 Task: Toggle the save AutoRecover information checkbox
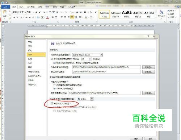tap(52, 59)
